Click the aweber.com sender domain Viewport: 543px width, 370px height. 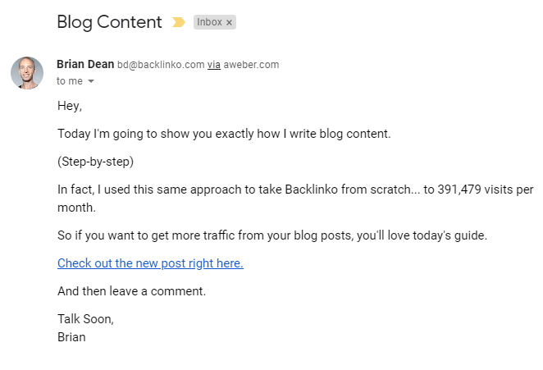coord(252,65)
